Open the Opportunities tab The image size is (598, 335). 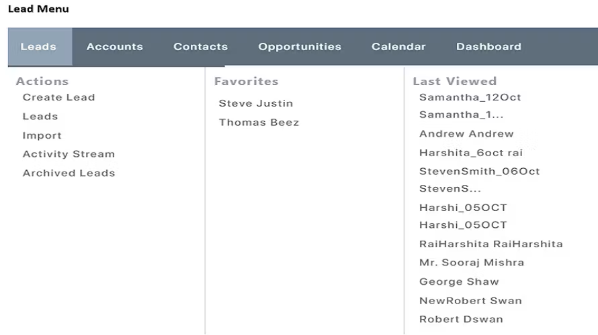coord(300,47)
